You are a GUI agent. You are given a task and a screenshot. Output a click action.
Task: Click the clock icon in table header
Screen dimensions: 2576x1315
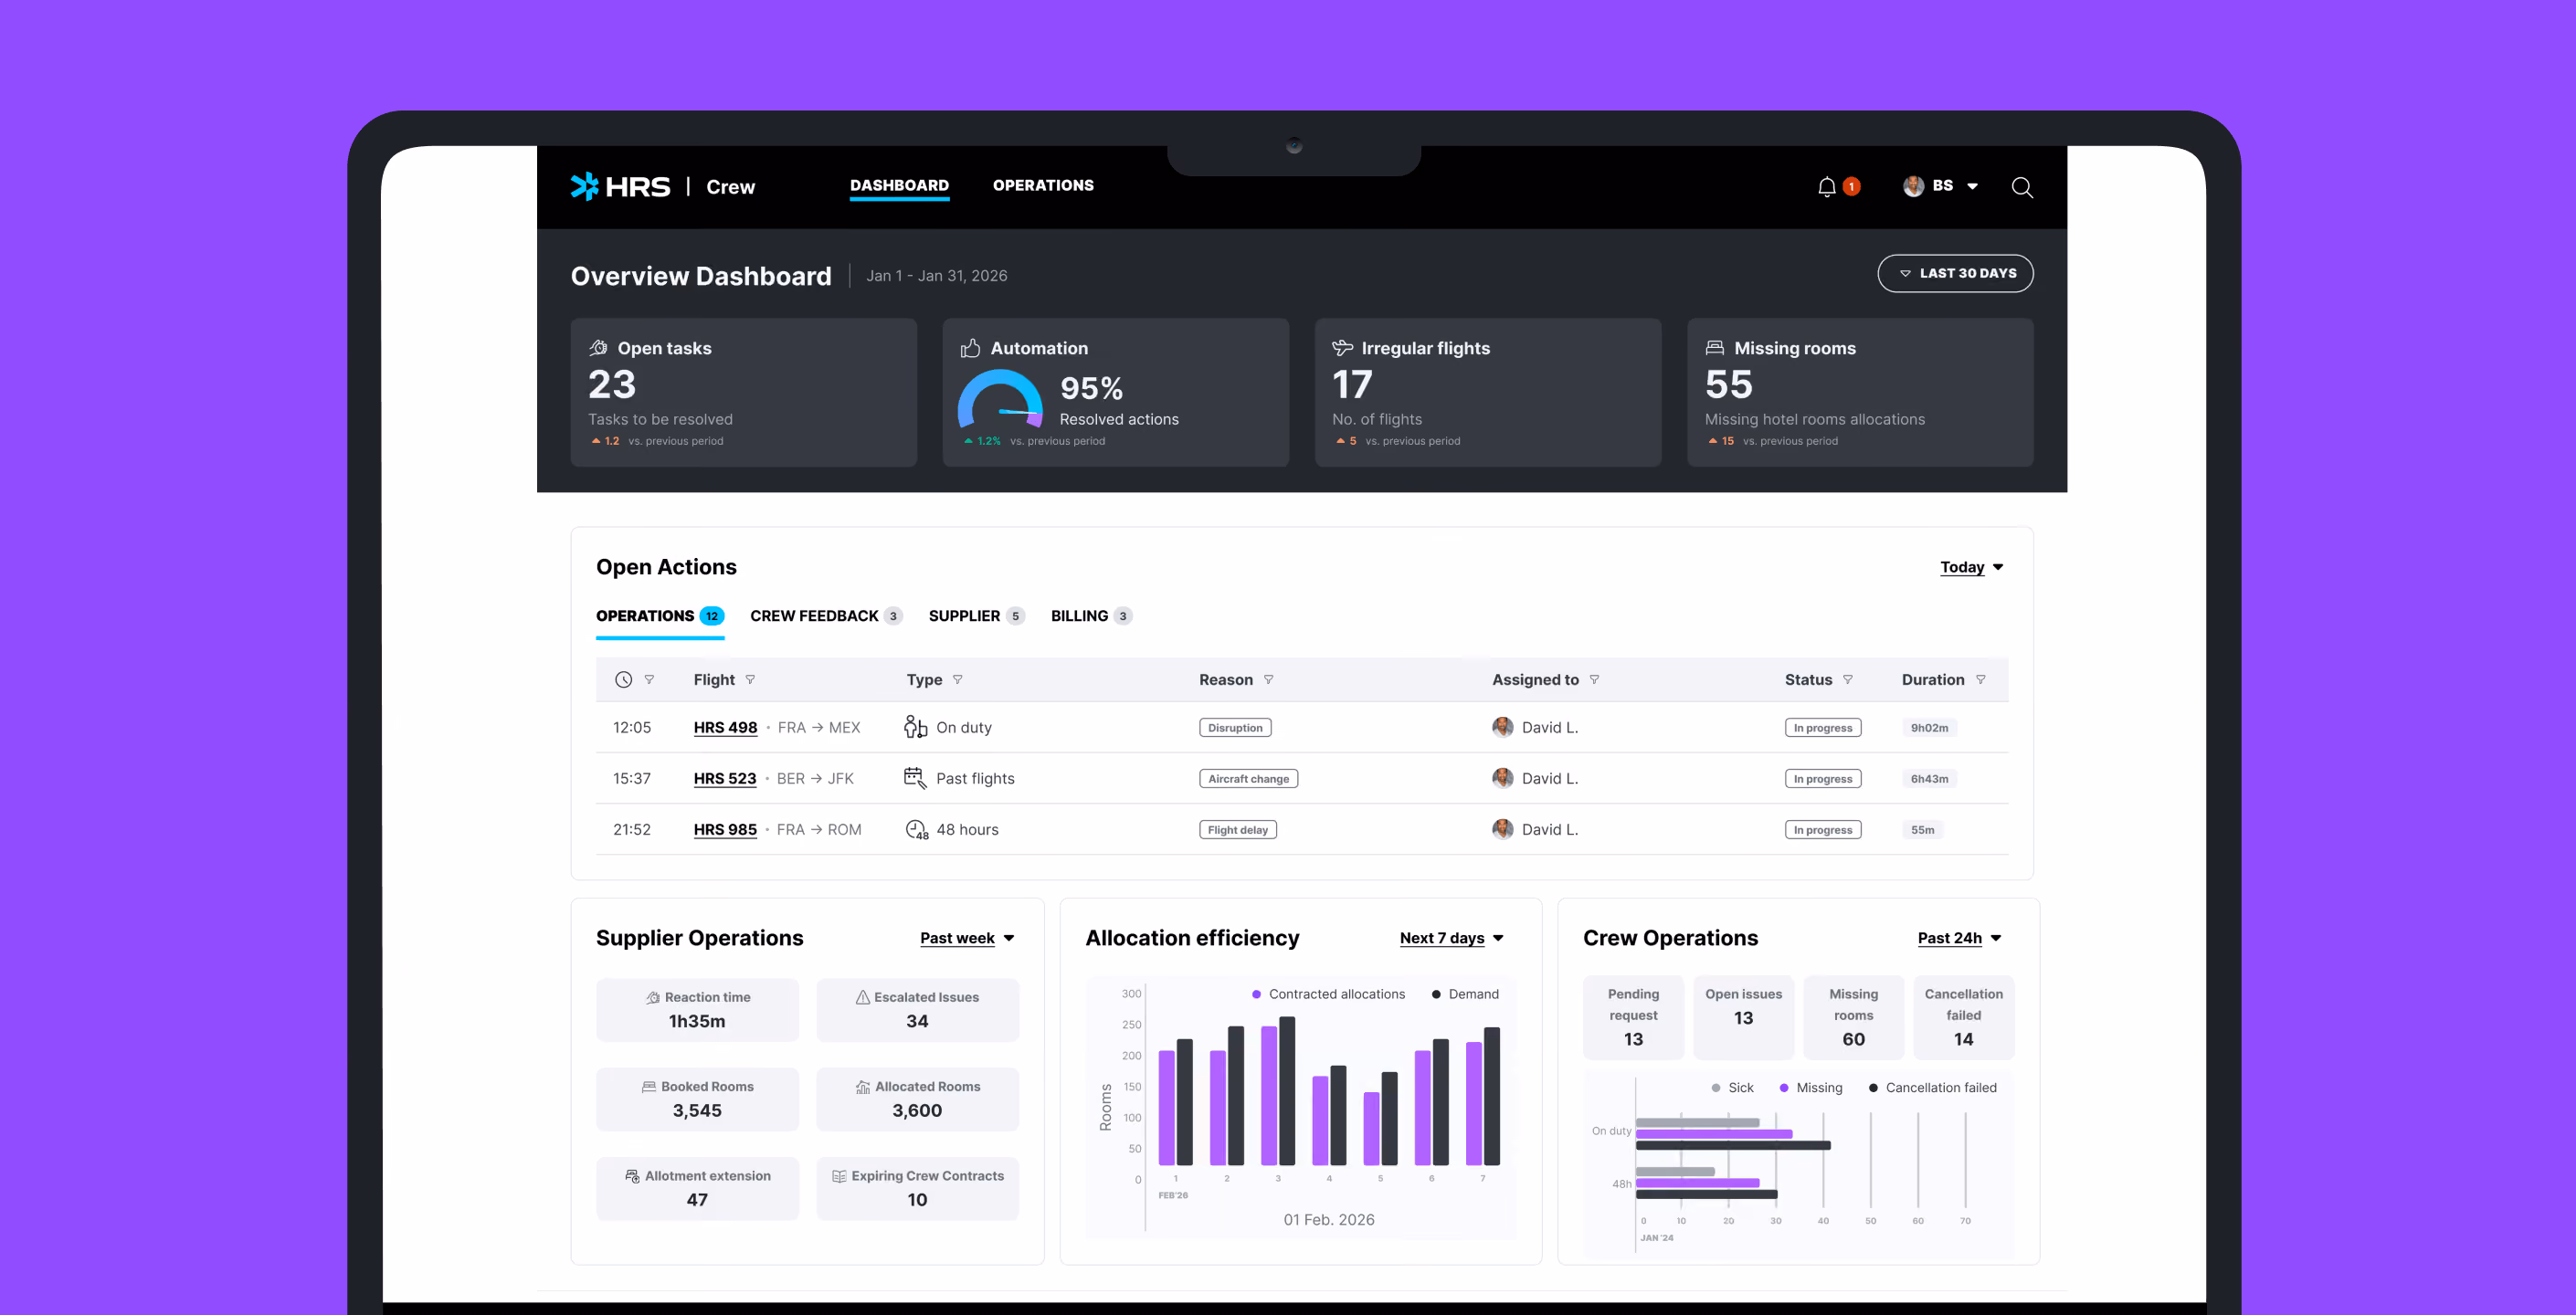click(623, 679)
